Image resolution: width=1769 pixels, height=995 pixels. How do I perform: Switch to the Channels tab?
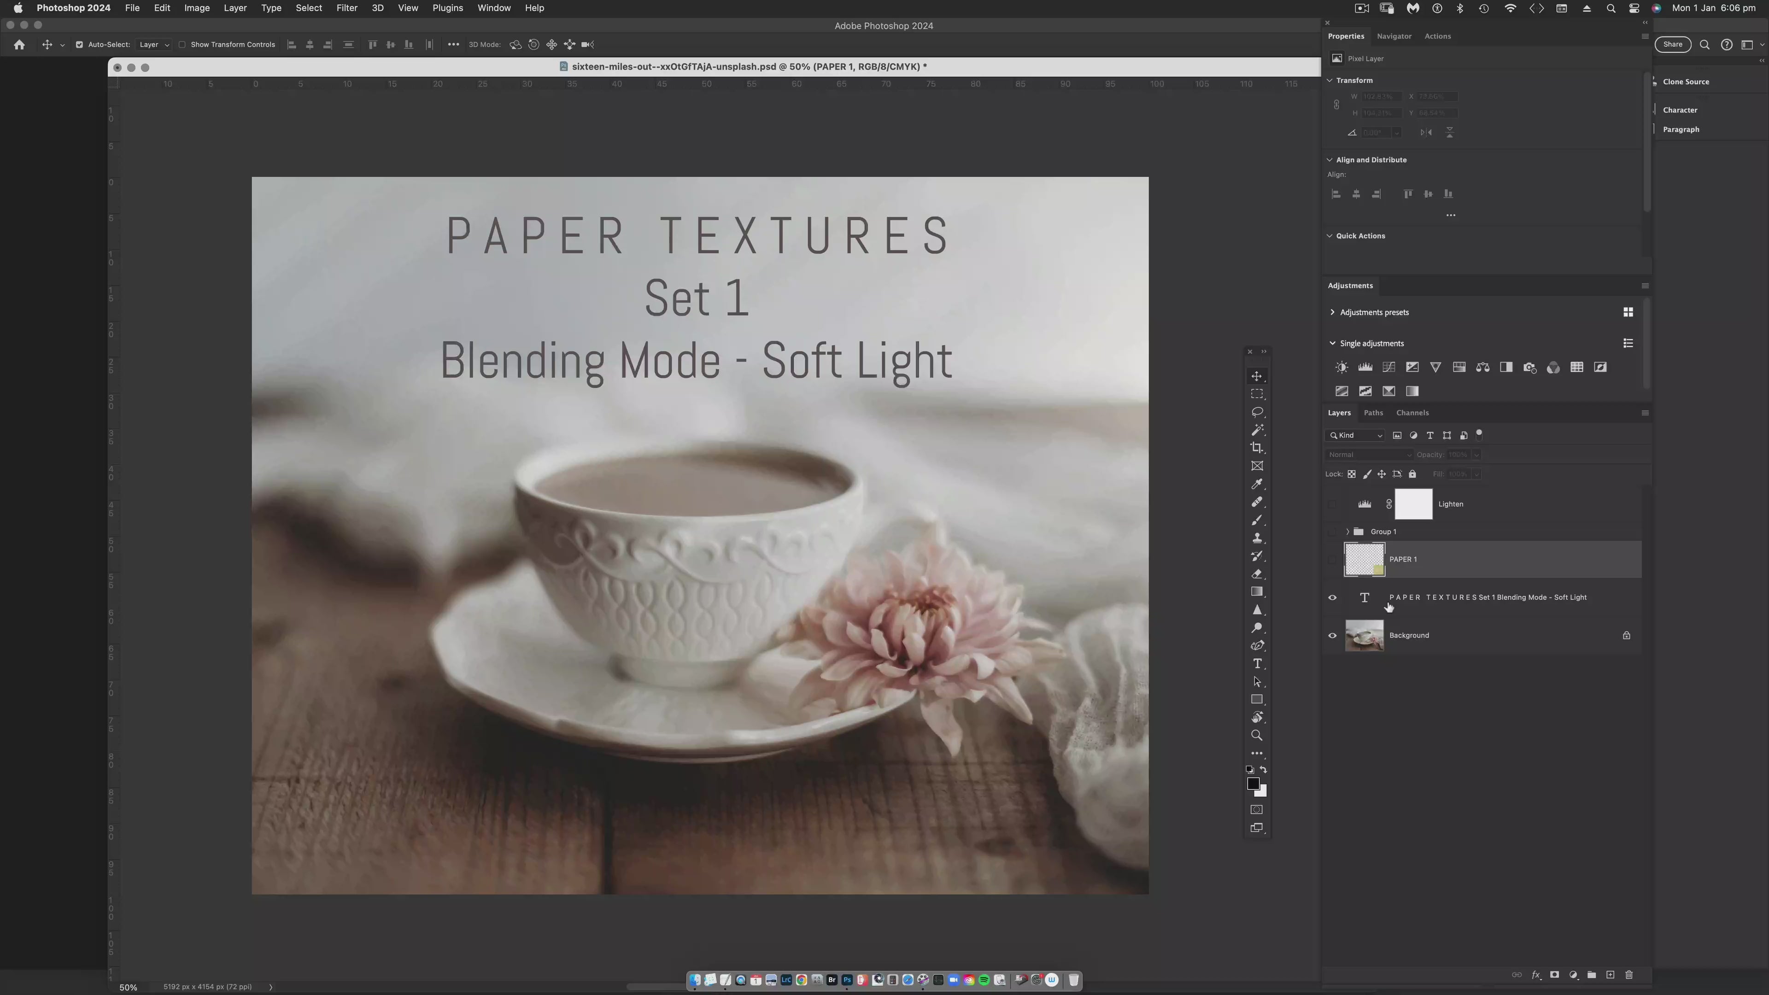[1412, 413]
